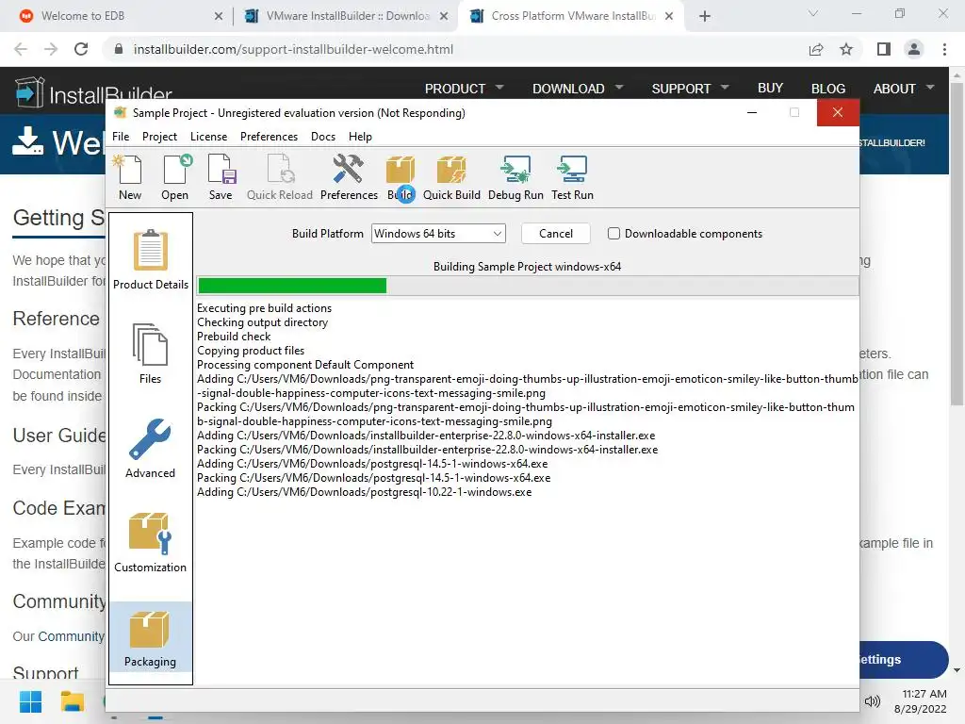Open the BLOG page link
The width and height of the screenshot is (965, 724).
827,89
